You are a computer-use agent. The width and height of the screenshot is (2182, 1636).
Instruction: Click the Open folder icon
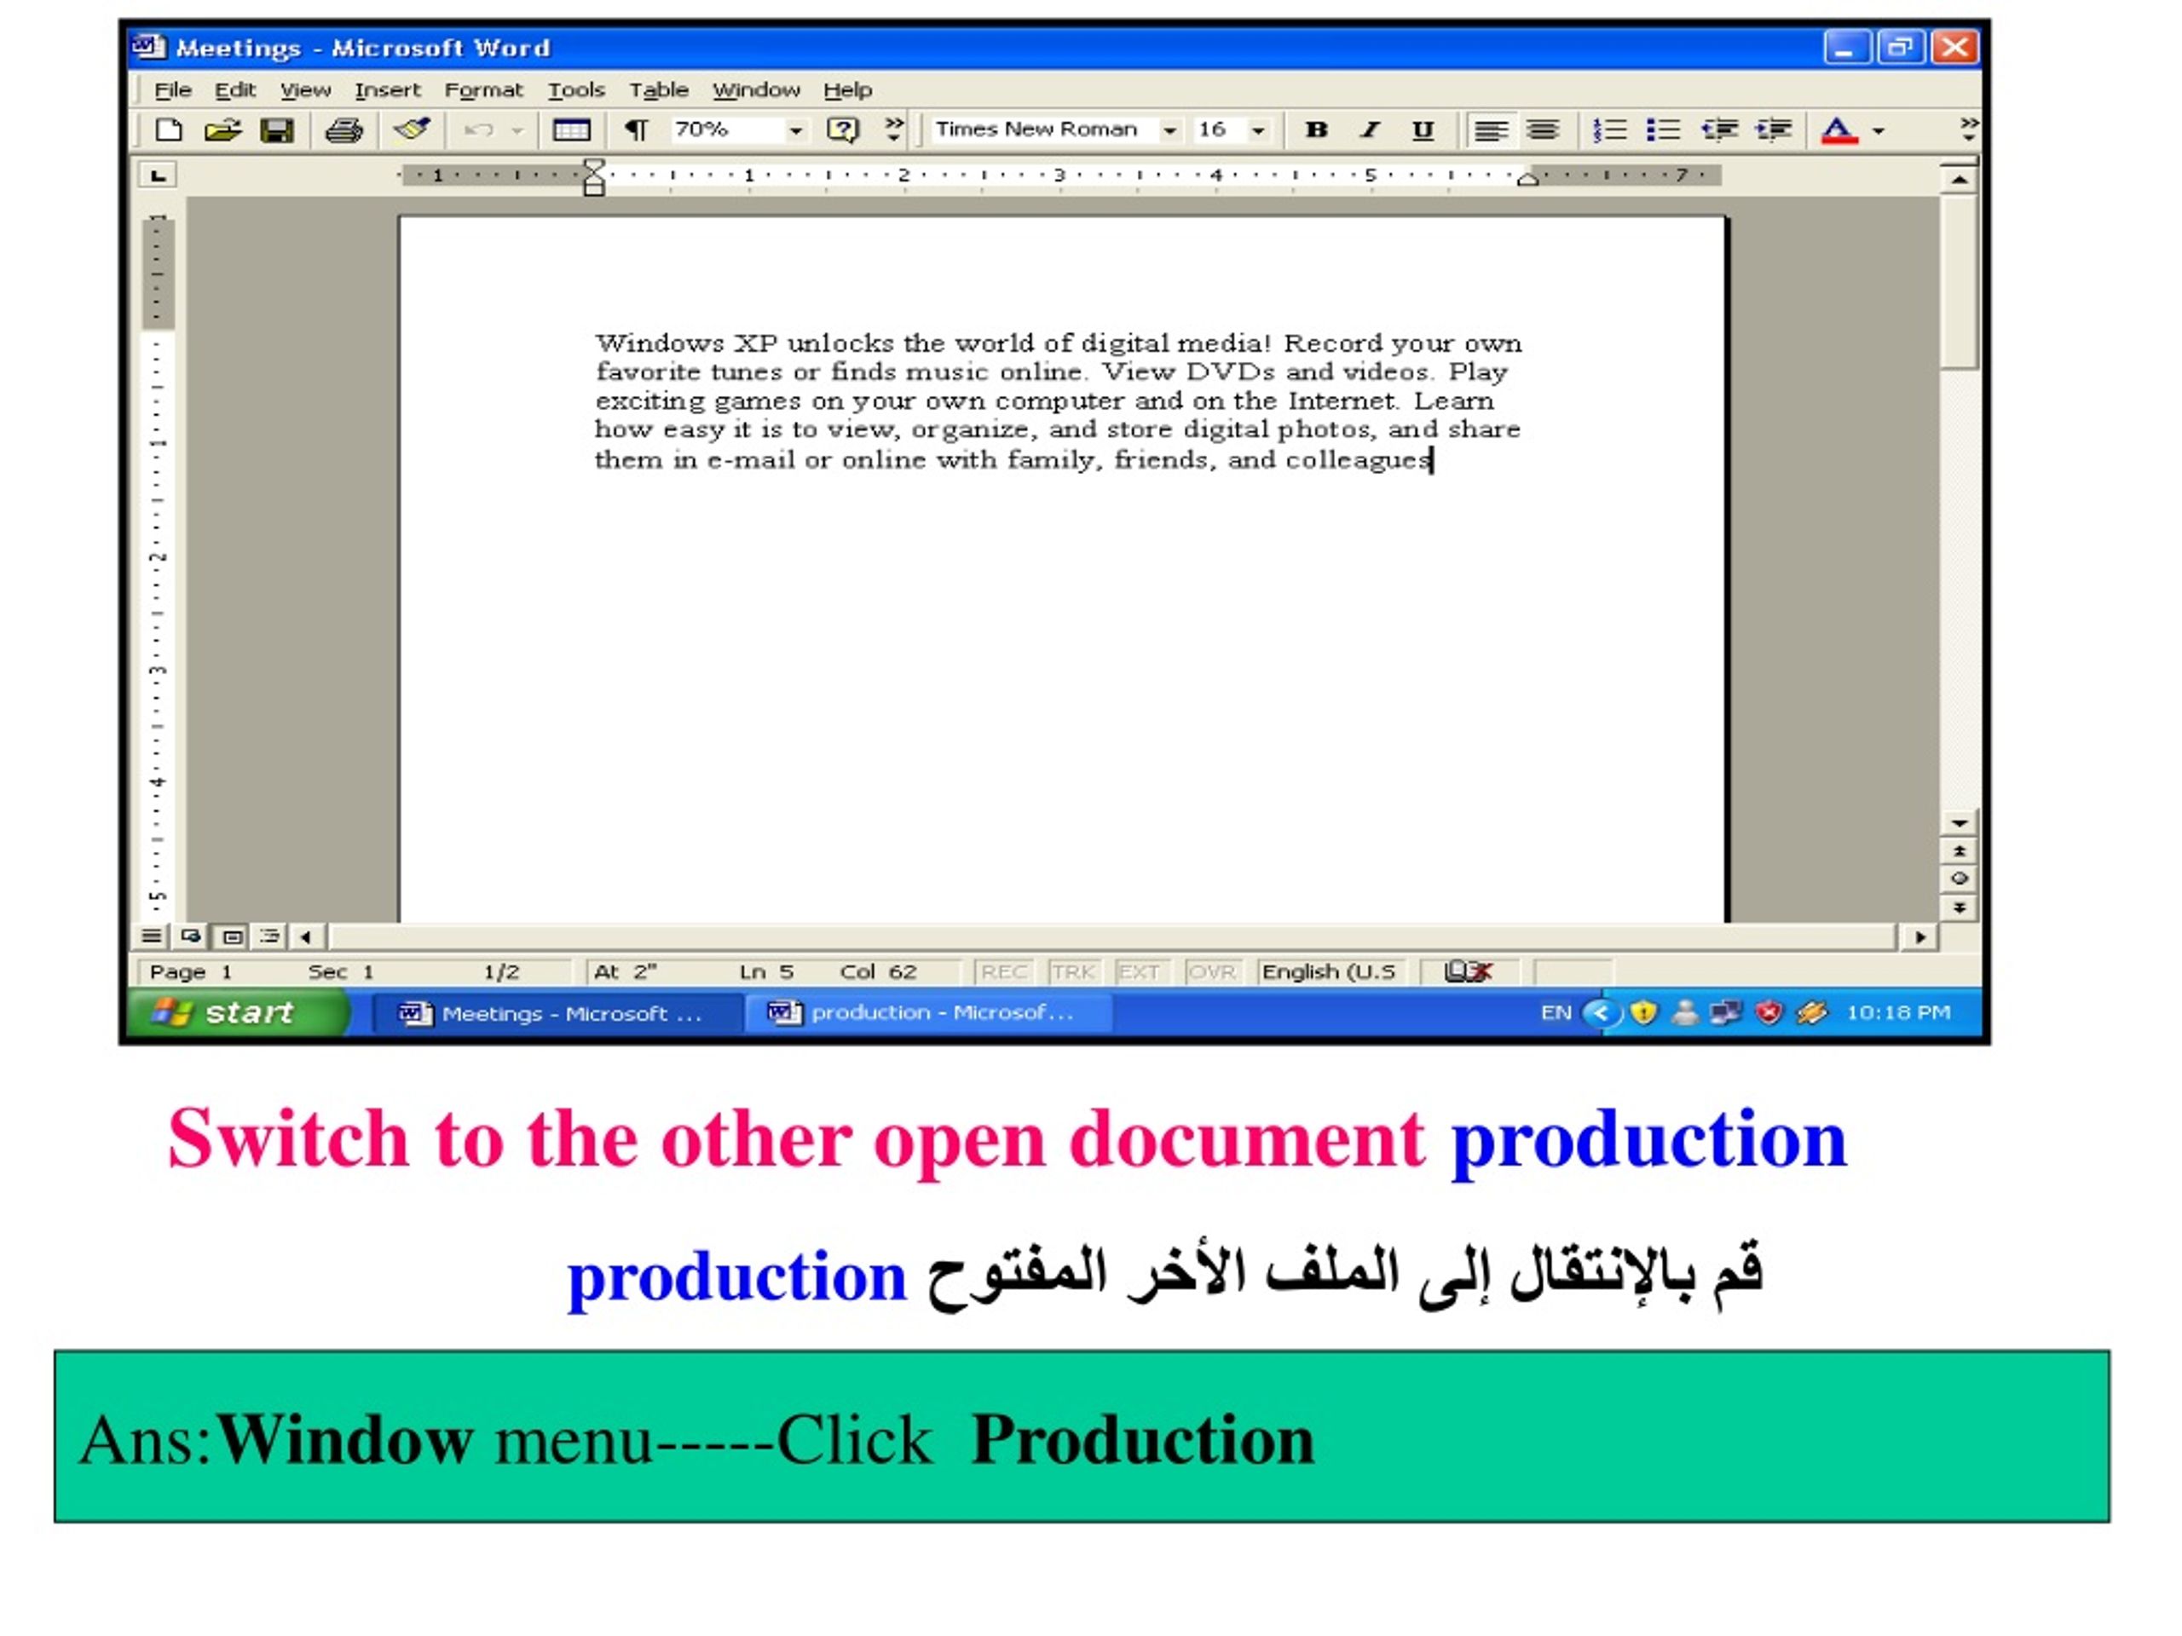click(223, 130)
